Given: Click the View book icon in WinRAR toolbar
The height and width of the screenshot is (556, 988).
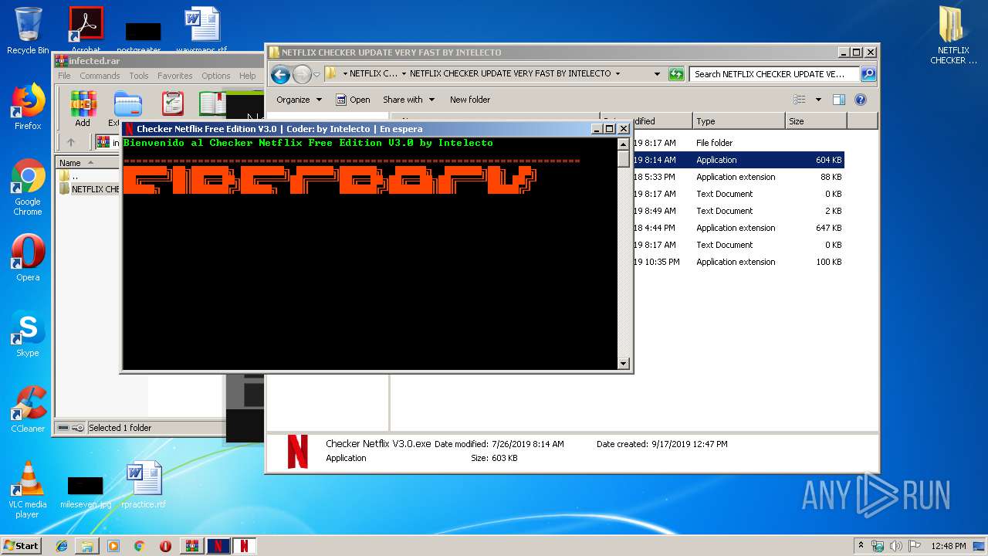Looking at the screenshot, I should [x=212, y=104].
